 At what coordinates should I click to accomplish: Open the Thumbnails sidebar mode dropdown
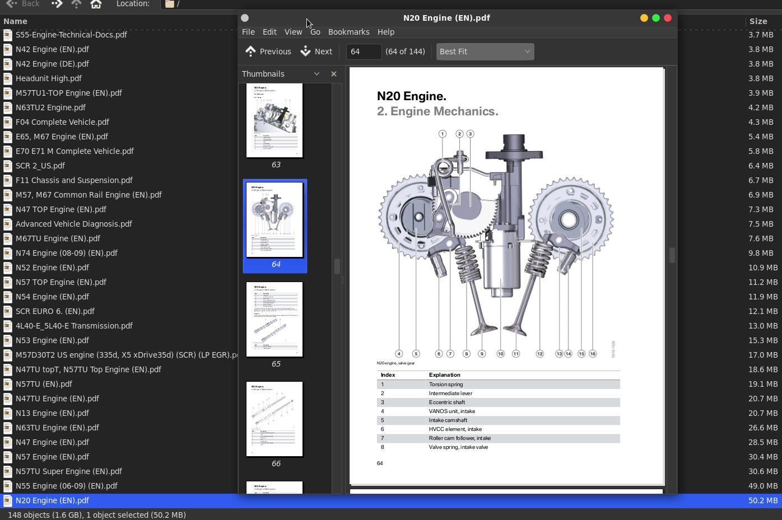coord(316,74)
